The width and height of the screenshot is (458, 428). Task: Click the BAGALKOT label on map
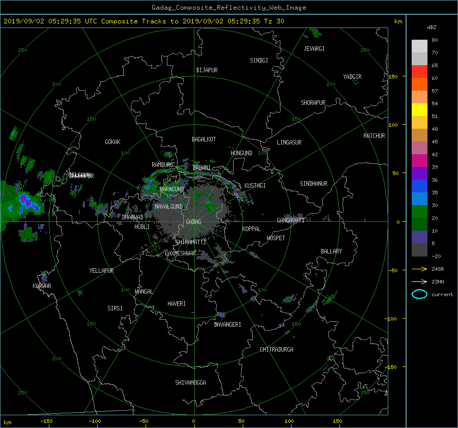pyautogui.click(x=204, y=139)
